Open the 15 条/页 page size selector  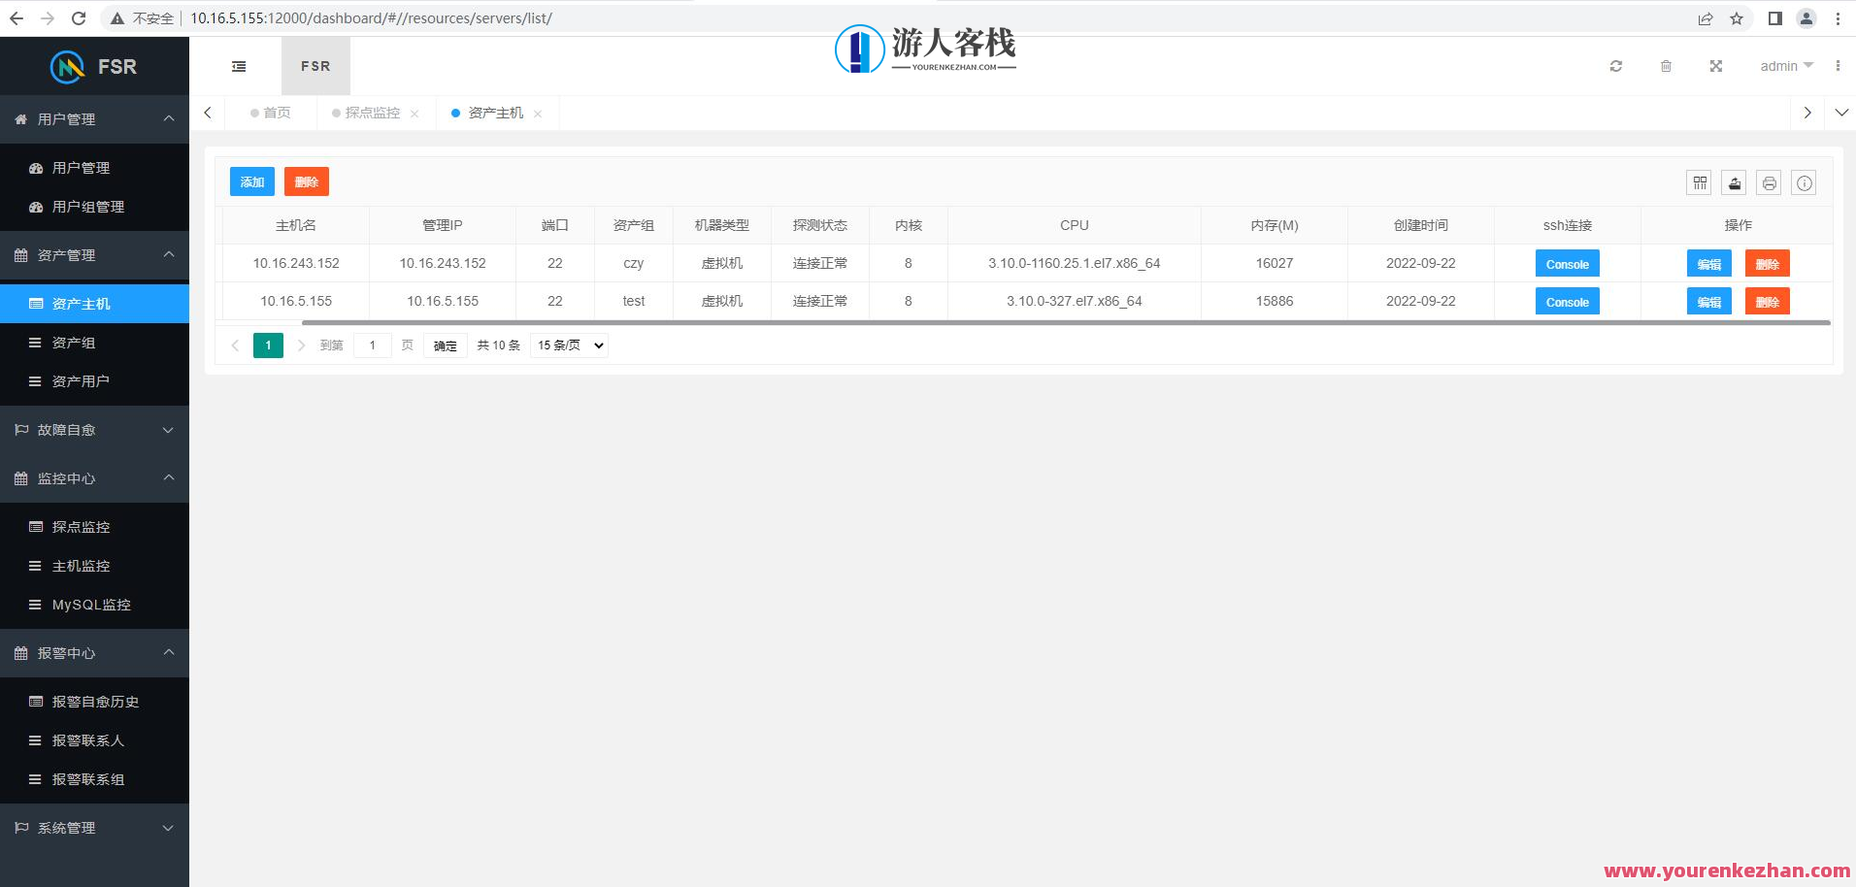coord(568,345)
